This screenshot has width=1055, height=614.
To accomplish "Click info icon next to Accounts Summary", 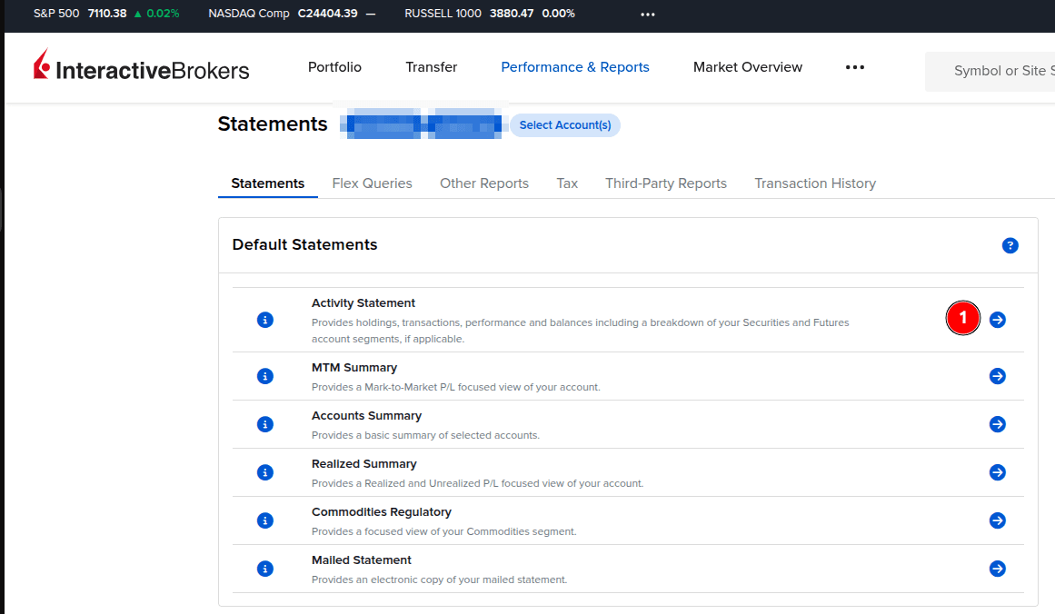I will pyautogui.click(x=265, y=424).
